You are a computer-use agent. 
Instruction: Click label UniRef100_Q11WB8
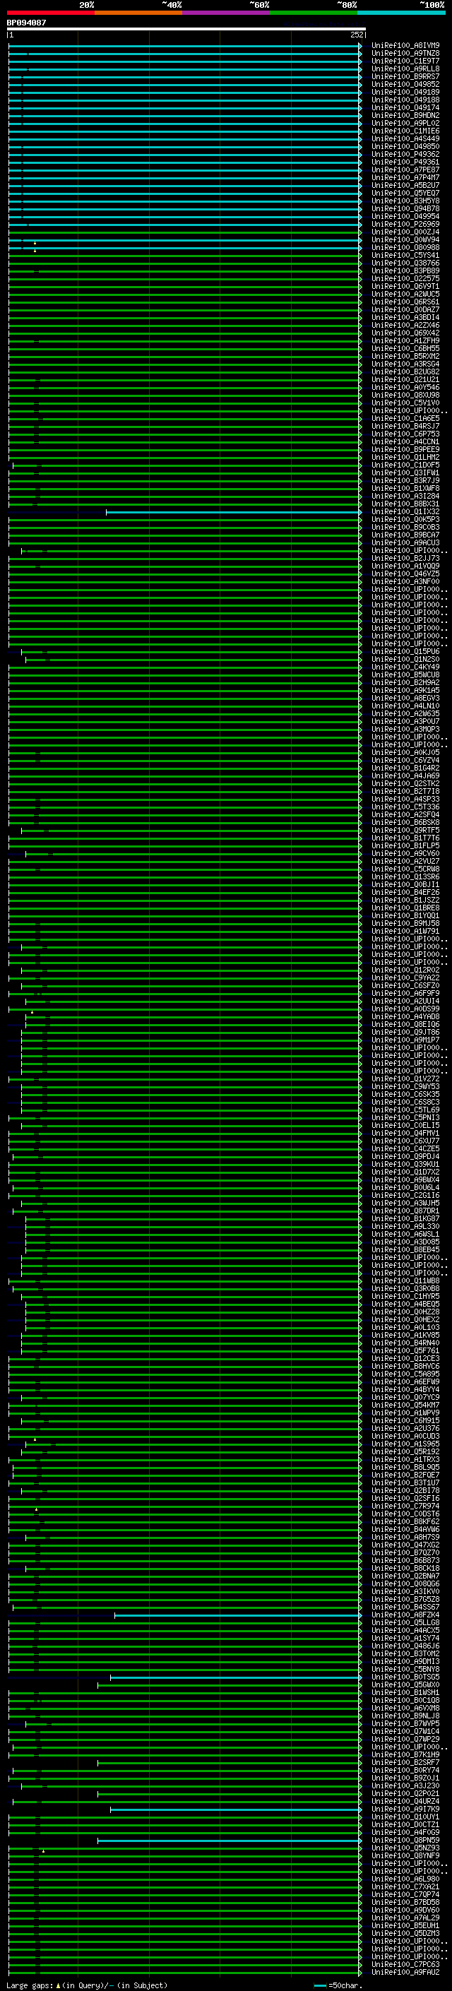(405, 1280)
